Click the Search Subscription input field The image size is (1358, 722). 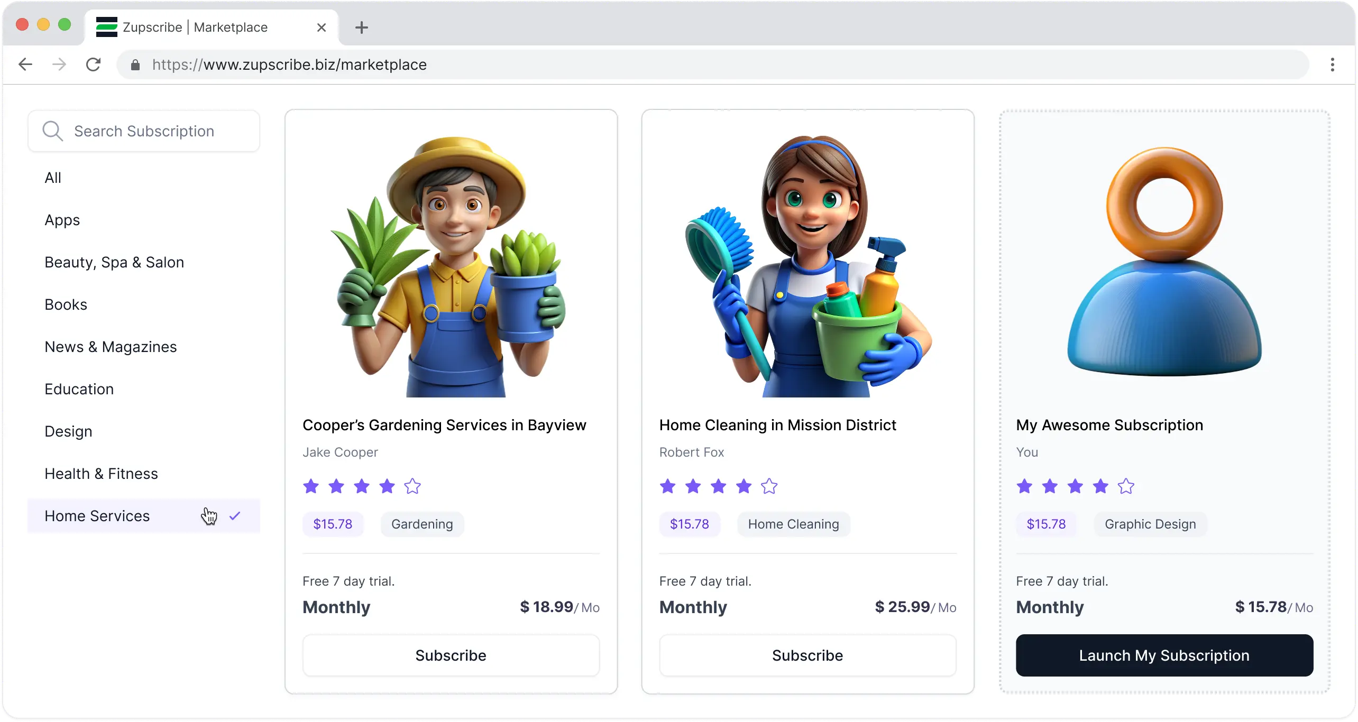(x=144, y=131)
